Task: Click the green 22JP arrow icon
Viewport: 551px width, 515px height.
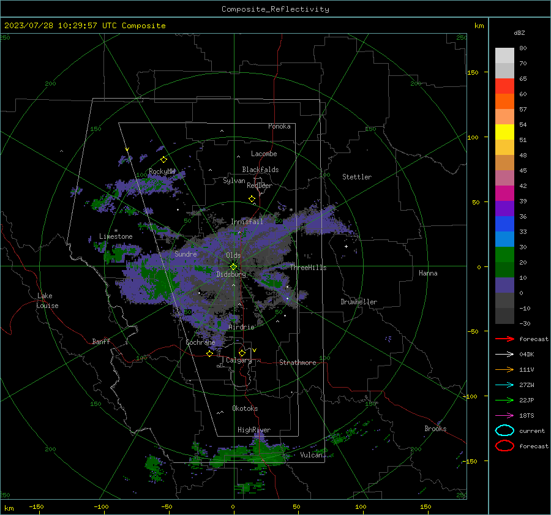Action: tap(504, 400)
